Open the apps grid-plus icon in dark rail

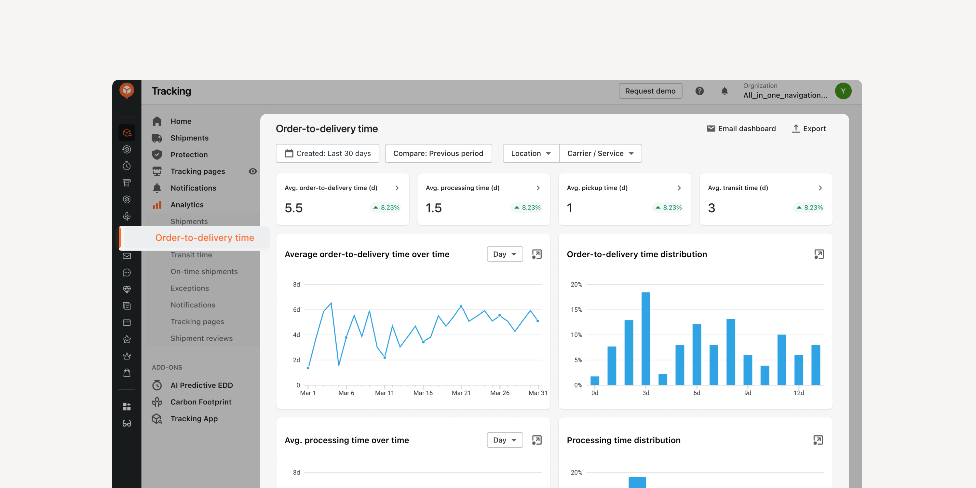point(127,406)
